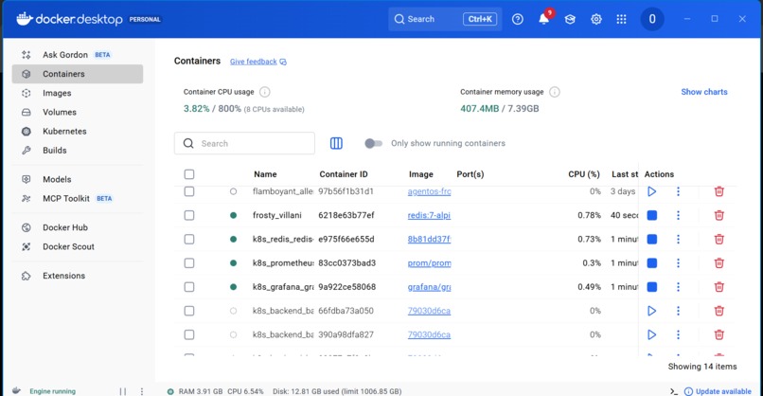Open Ask Gordon in sidebar
Screen dimensions: 763x396
coord(78,55)
